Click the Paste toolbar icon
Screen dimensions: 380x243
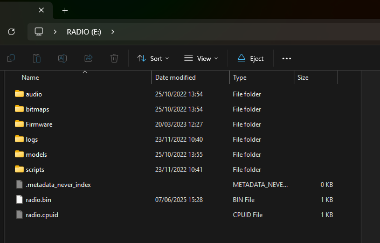click(37, 58)
